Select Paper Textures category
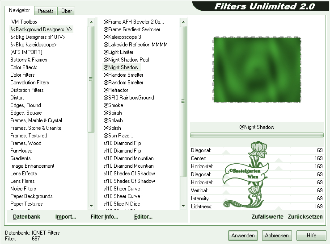Image resolution: width=330 pixels, height=244 pixels. click(26, 204)
